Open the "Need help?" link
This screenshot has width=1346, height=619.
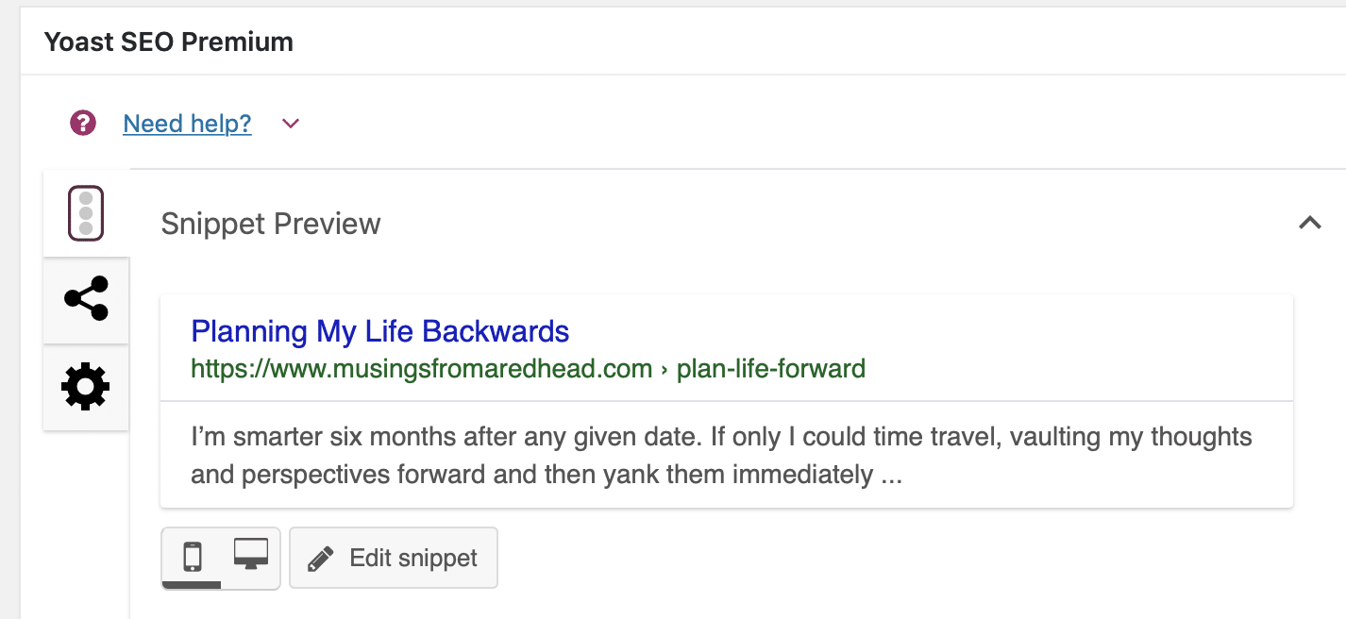pos(187,124)
